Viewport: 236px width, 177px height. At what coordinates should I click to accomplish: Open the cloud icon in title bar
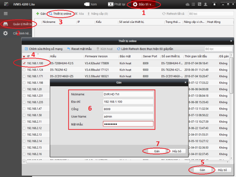(x=188, y=4)
